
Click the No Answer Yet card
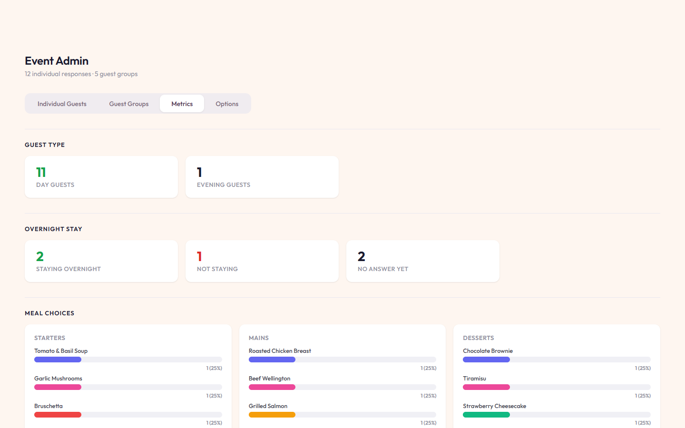point(423,261)
